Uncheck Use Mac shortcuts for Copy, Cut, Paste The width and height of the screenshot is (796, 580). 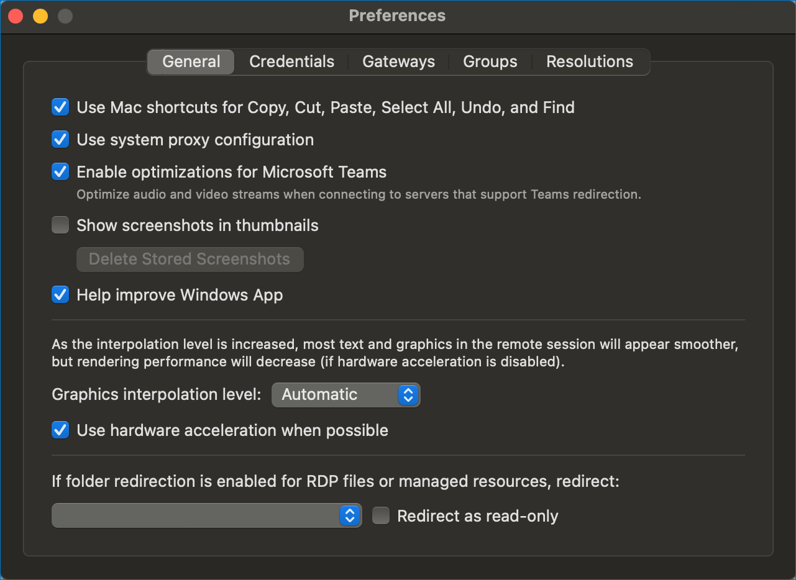click(x=60, y=107)
